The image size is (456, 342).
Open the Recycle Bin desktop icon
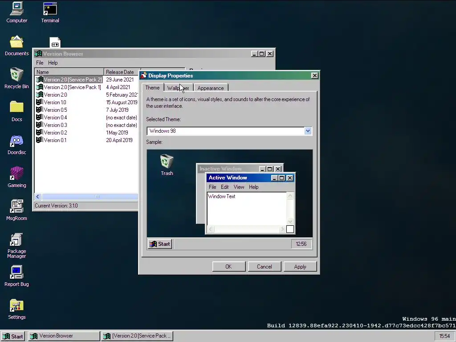(16, 78)
